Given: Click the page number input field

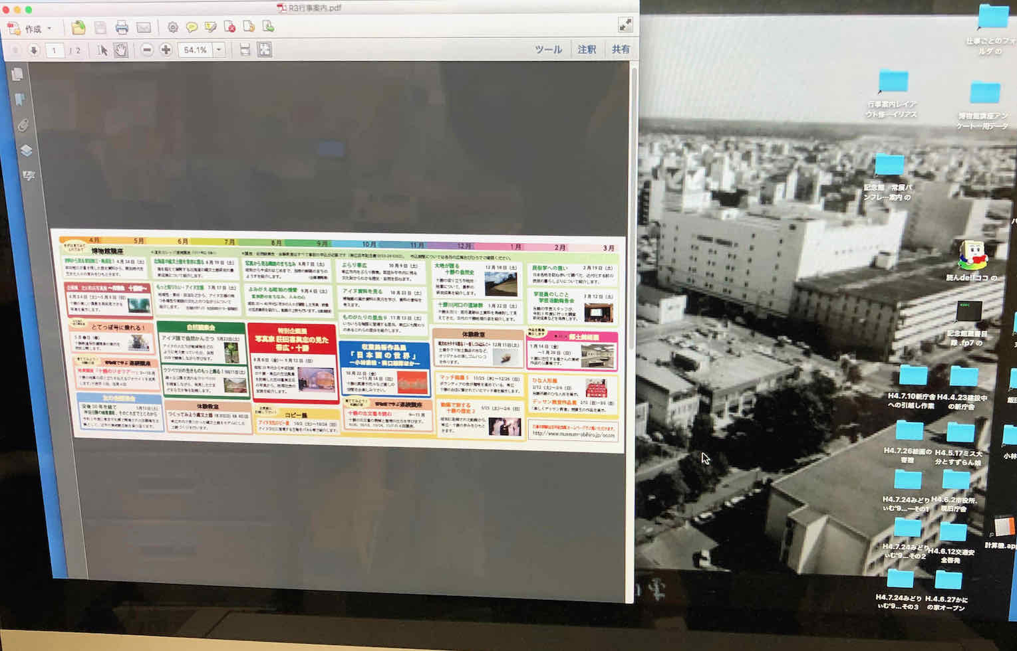Looking at the screenshot, I should click(x=55, y=50).
